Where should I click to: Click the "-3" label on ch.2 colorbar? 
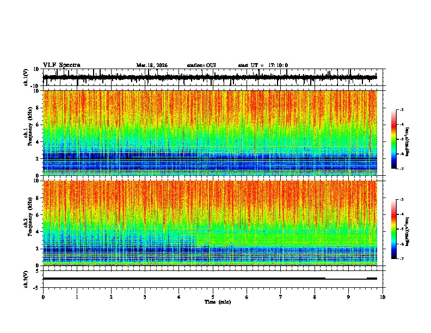[401, 200]
